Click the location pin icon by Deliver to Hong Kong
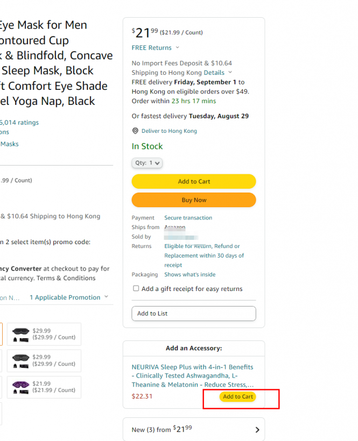Image resolution: width=358 pixels, height=441 pixels. [136, 131]
